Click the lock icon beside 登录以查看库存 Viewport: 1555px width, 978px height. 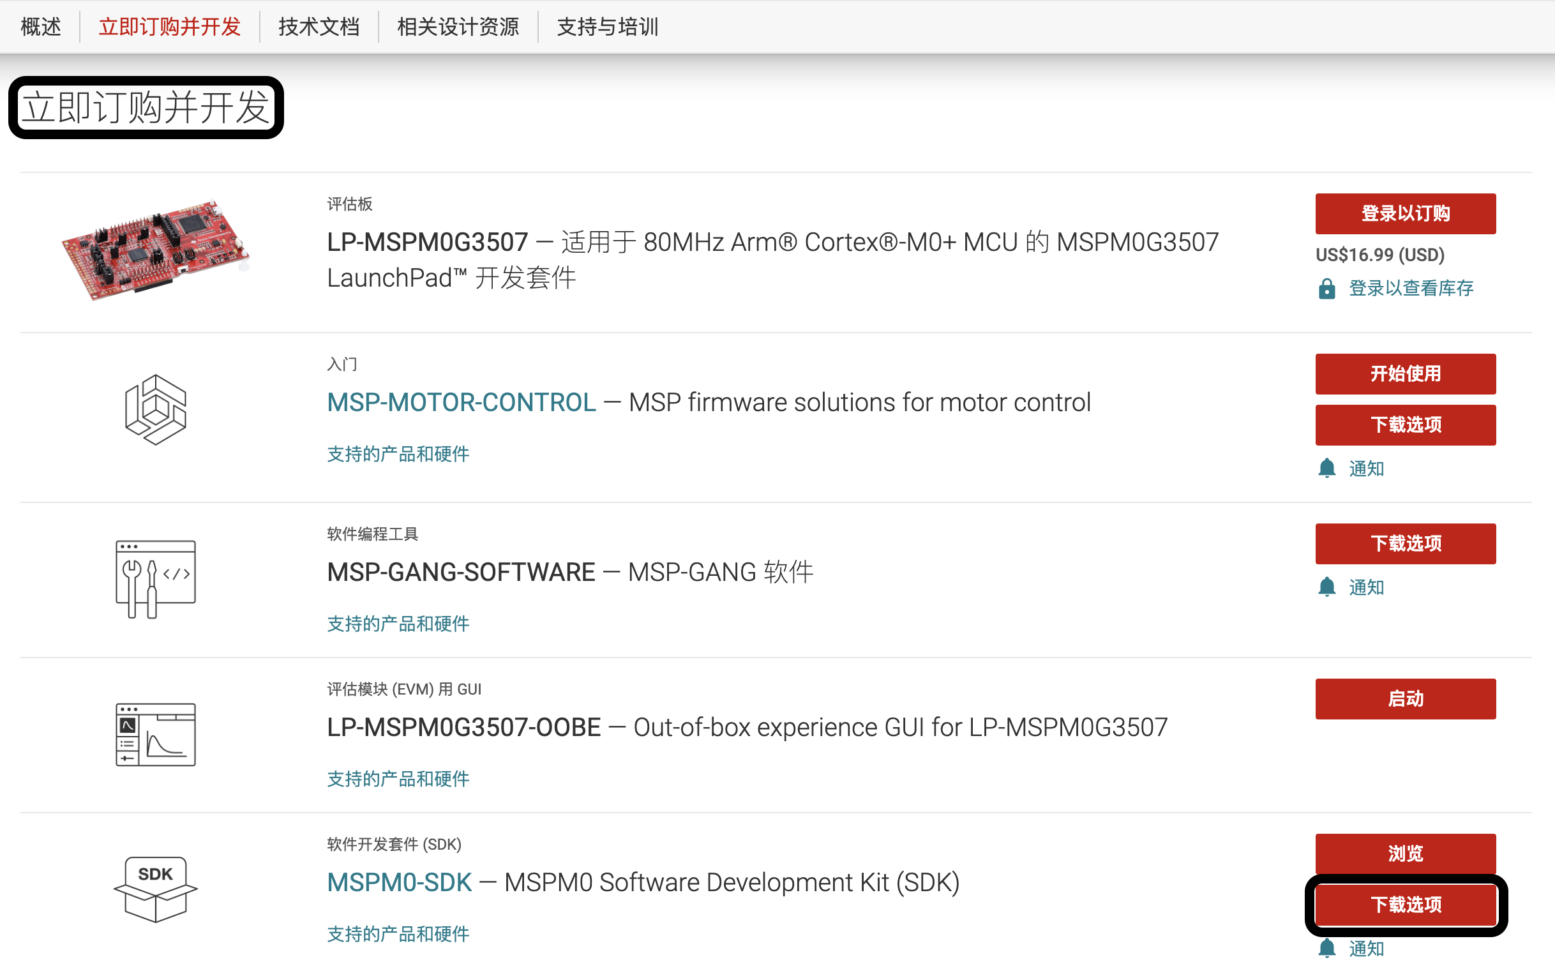pos(1326,288)
